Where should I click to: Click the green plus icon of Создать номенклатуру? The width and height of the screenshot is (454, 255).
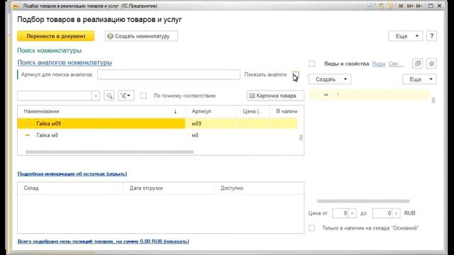111,36
